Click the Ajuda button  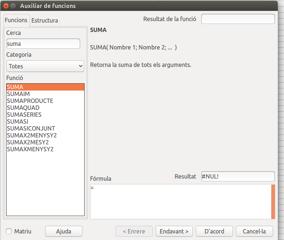click(63, 231)
